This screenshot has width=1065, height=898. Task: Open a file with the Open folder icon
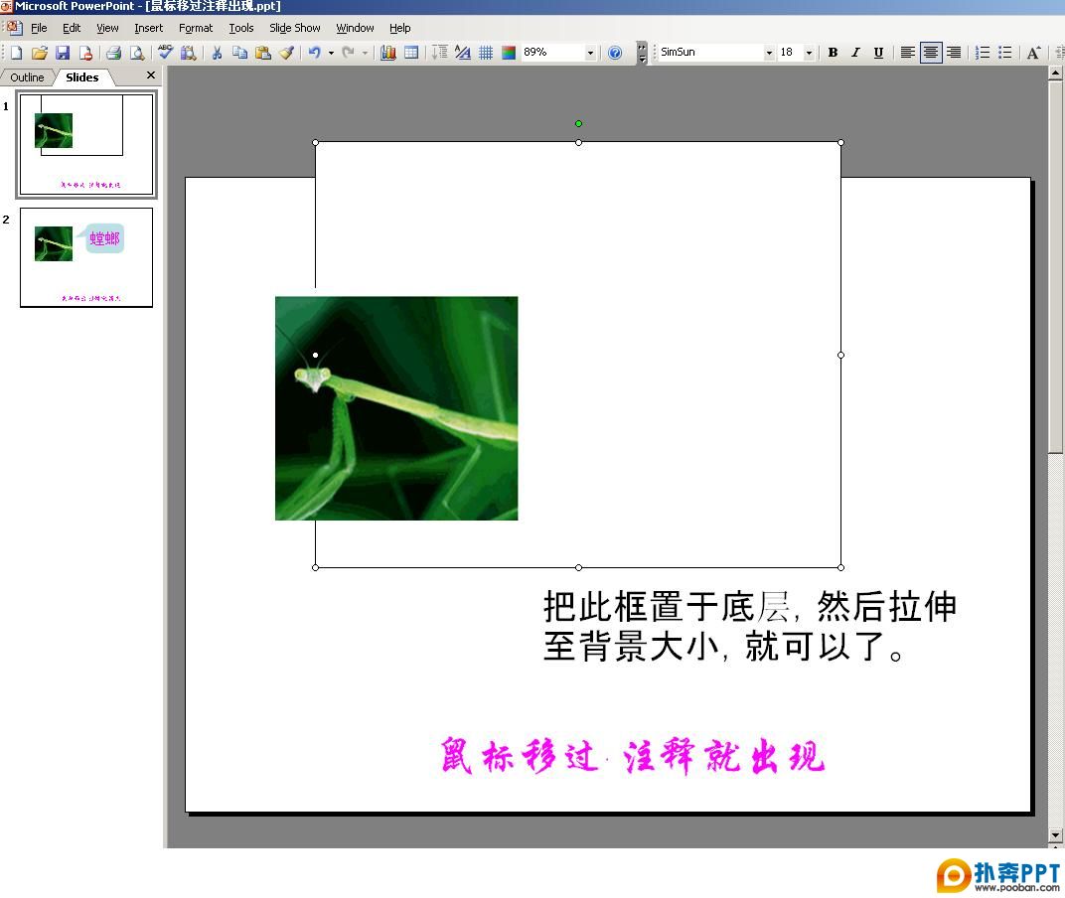pos(40,53)
